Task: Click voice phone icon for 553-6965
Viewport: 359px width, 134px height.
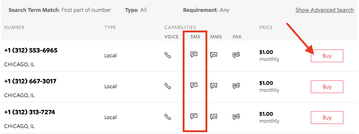Action: click(168, 55)
